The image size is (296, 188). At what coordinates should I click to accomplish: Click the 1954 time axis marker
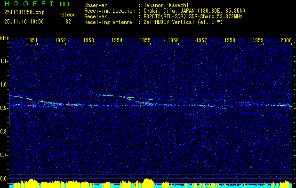(117, 40)
